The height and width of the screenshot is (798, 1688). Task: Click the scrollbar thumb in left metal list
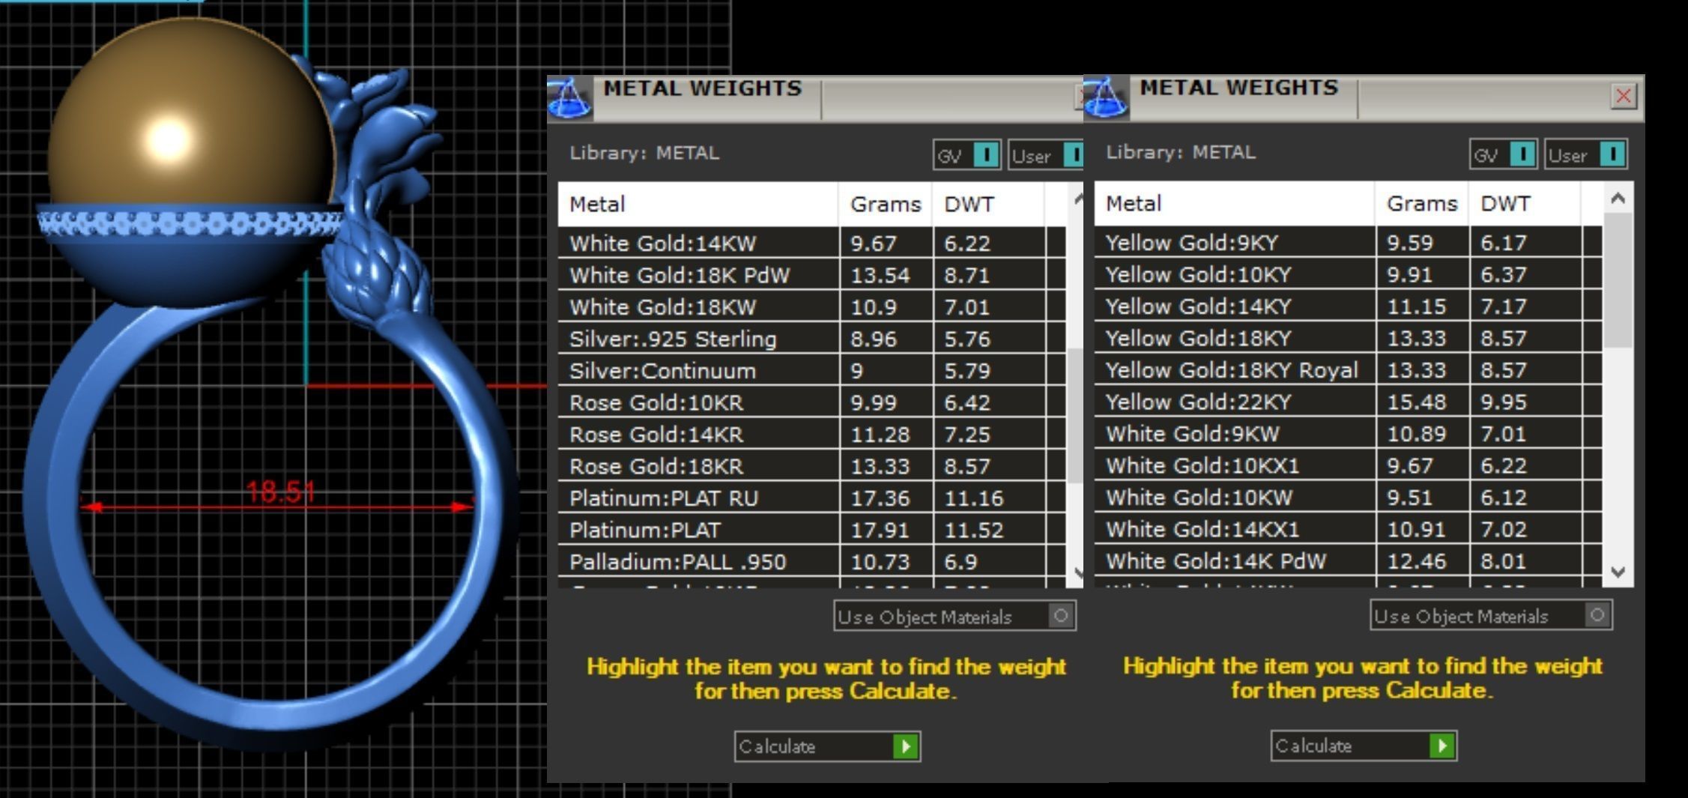pyautogui.click(x=1077, y=415)
